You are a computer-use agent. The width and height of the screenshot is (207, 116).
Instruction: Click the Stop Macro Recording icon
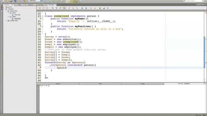click(95, 8)
